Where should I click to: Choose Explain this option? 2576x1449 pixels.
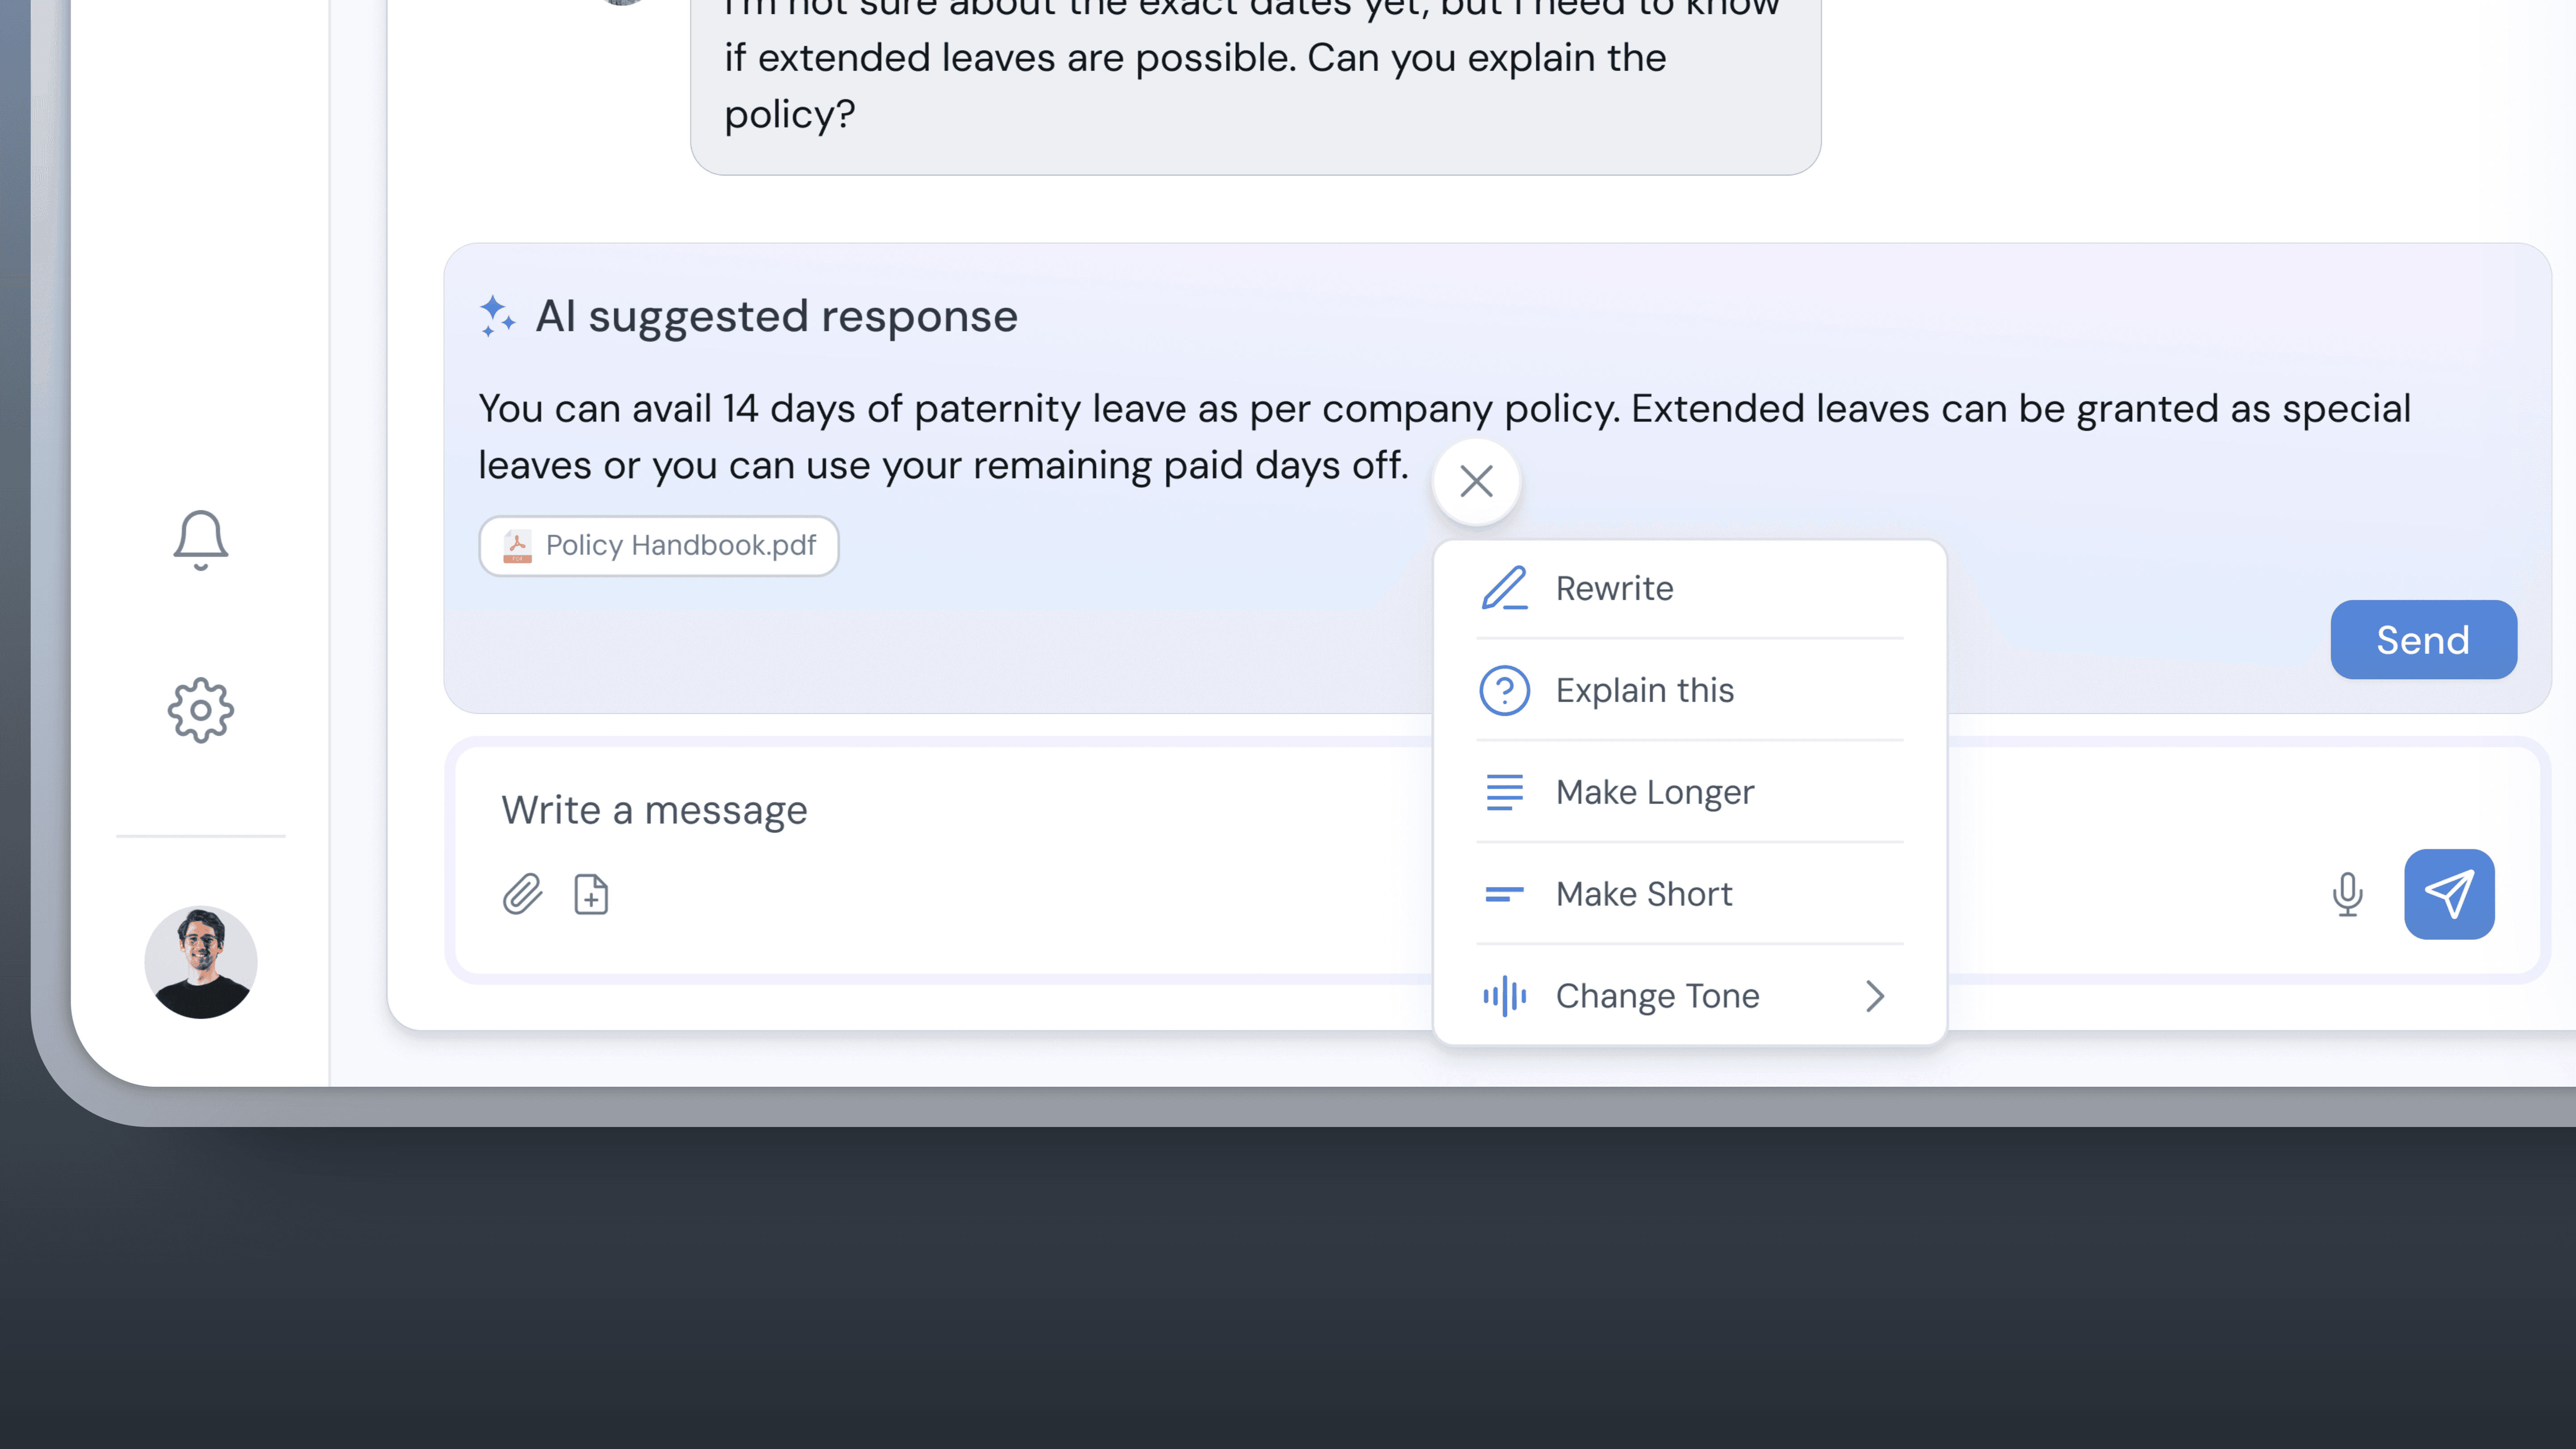[x=1644, y=690]
